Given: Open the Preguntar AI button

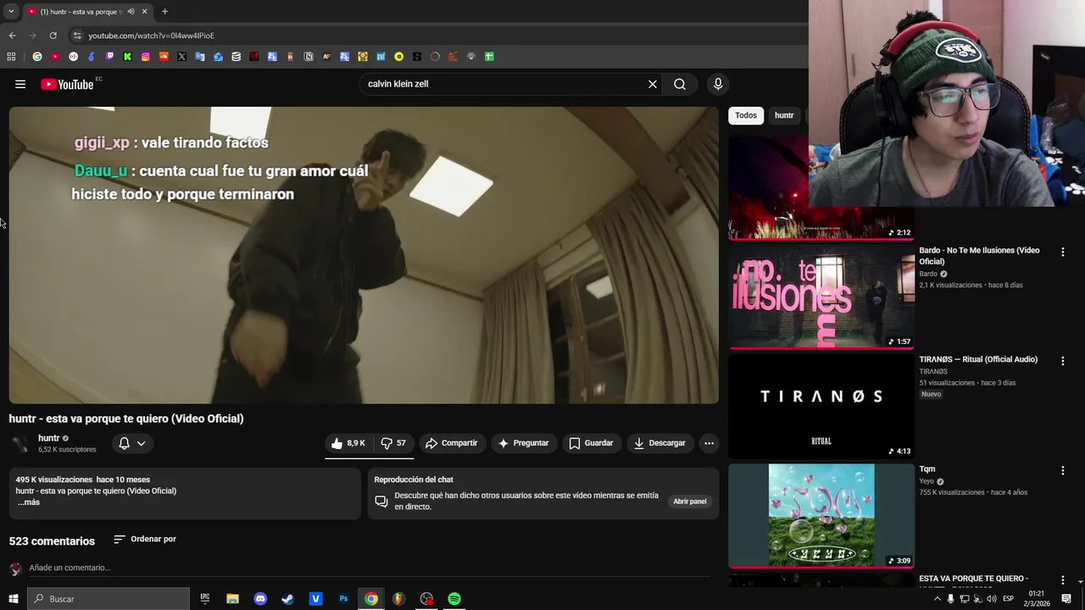Looking at the screenshot, I should [x=524, y=443].
